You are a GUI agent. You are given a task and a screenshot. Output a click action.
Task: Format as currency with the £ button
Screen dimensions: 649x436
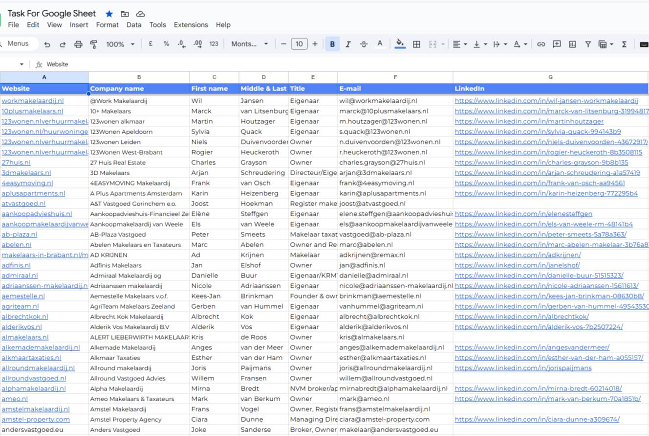point(151,44)
